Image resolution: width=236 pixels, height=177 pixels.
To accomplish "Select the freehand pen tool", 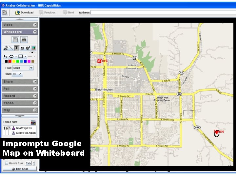I will click(x=6, y=48).
